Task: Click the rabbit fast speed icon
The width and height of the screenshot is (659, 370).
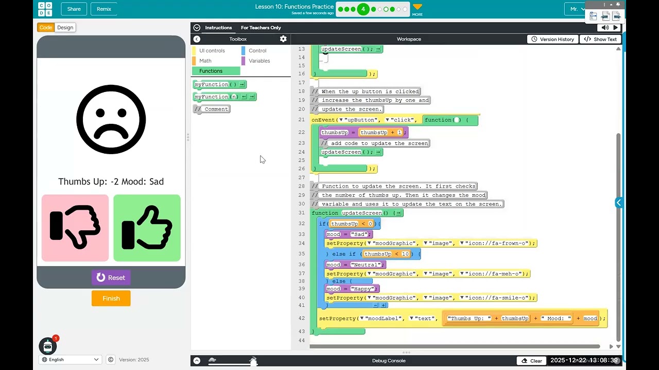Action: tap(253, 360)
